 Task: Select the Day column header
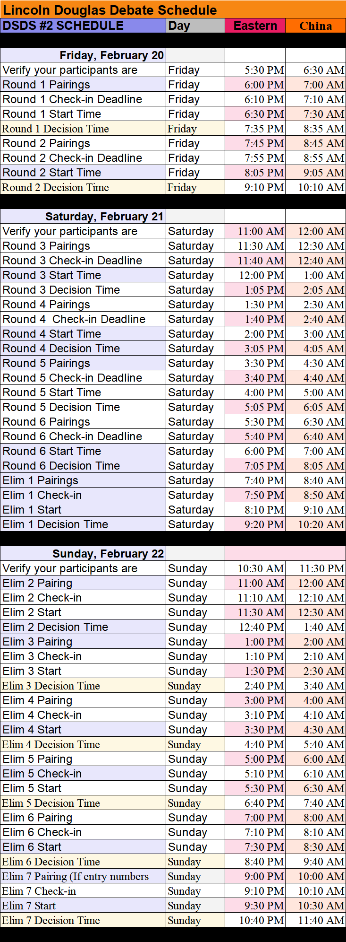pyautogui.click(x=179, y=26)
